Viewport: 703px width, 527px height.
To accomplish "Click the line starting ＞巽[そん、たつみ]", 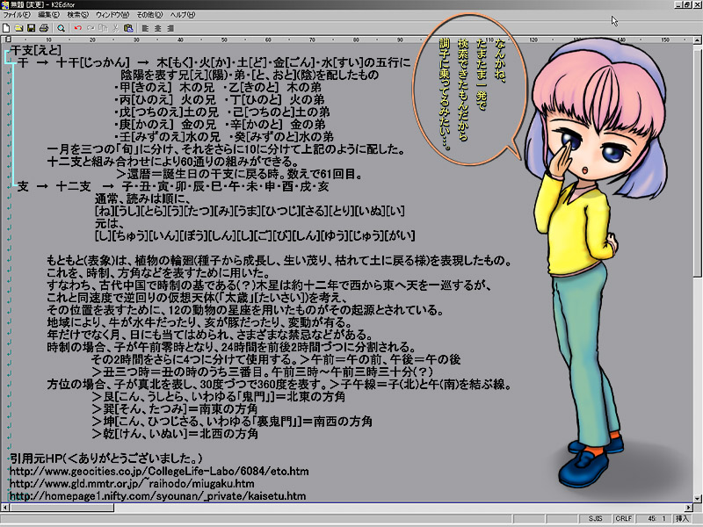I will click(175, 409).
